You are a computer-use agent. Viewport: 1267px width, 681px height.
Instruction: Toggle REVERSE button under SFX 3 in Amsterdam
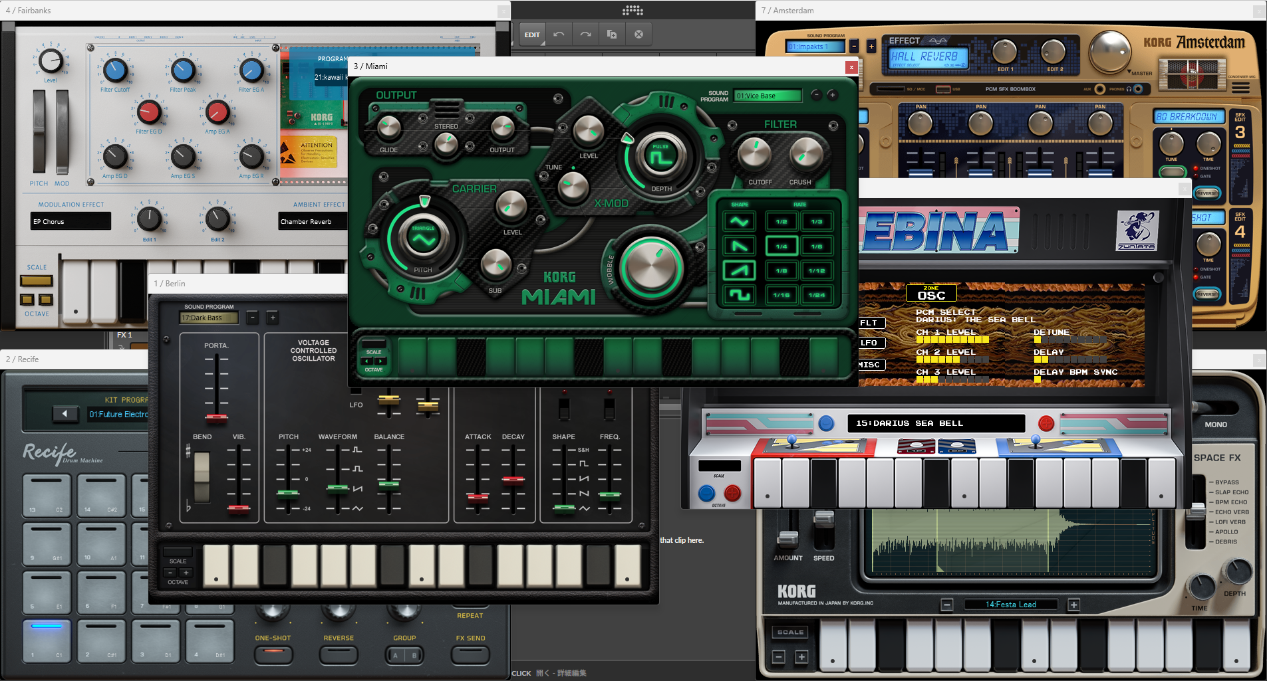(x=1207, y=193)
